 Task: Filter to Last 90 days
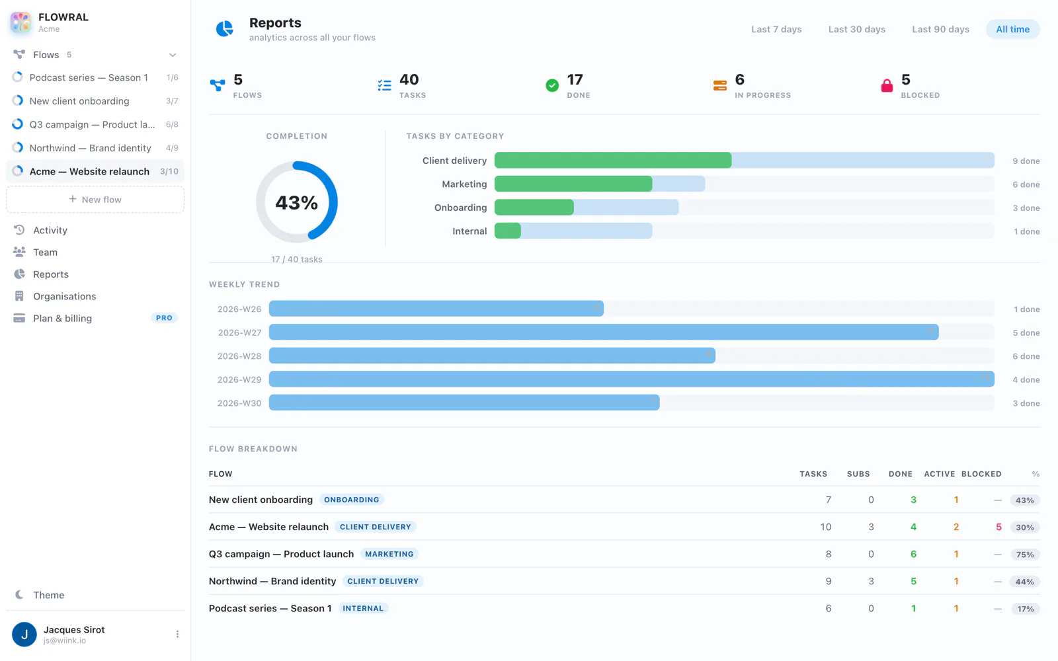940,29
